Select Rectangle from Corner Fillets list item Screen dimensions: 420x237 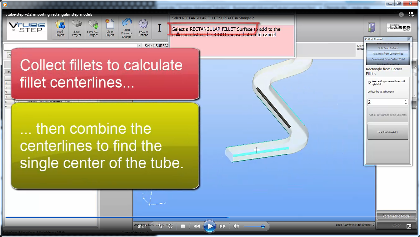pyautogui.click(x=388, y=54)
